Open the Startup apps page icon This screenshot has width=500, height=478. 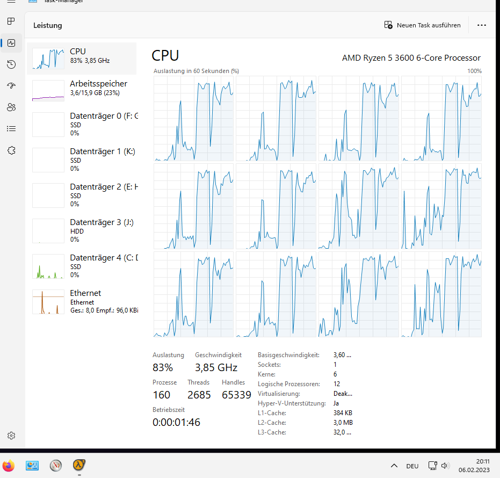(x=11, y=85)
